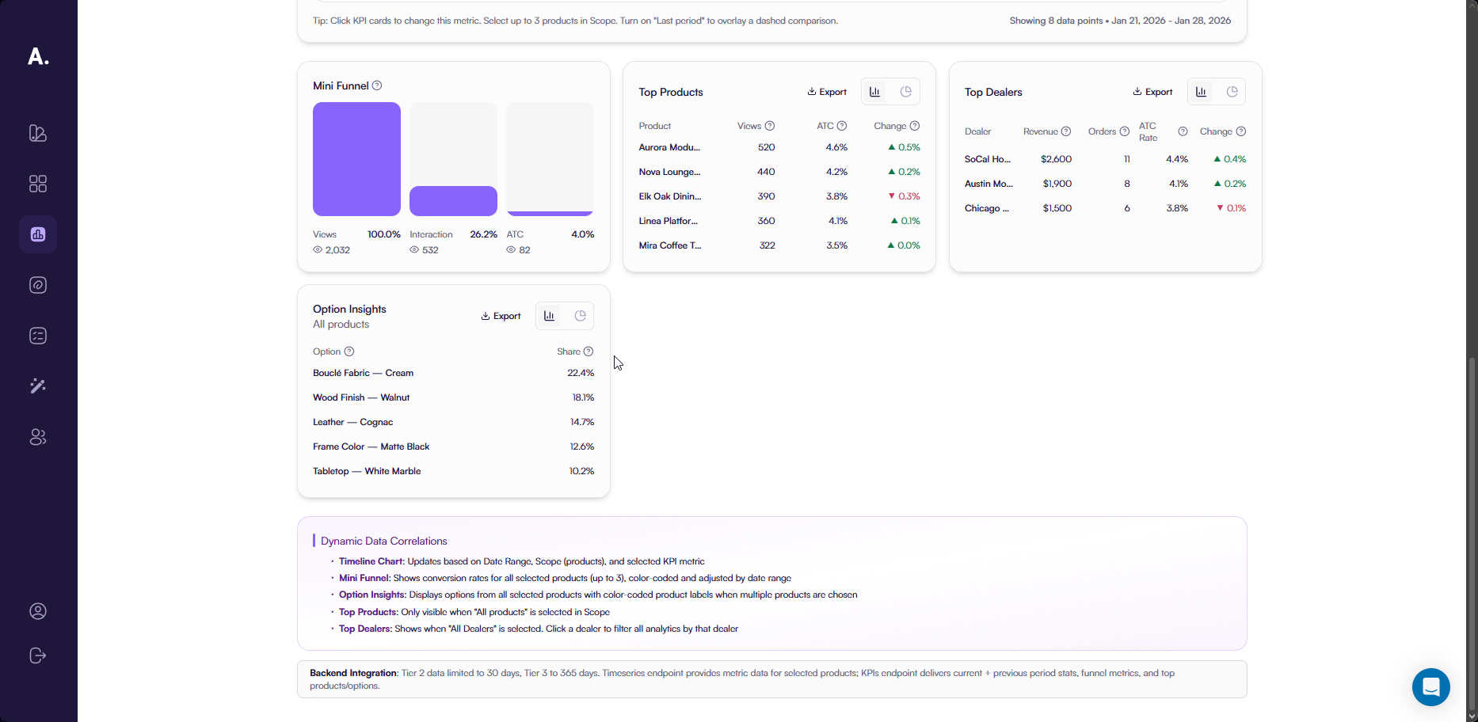This screenshot has width=1478, height=722.
Task: Export the Top Products table
Action: pyautogui.click(x=827, y=92)
